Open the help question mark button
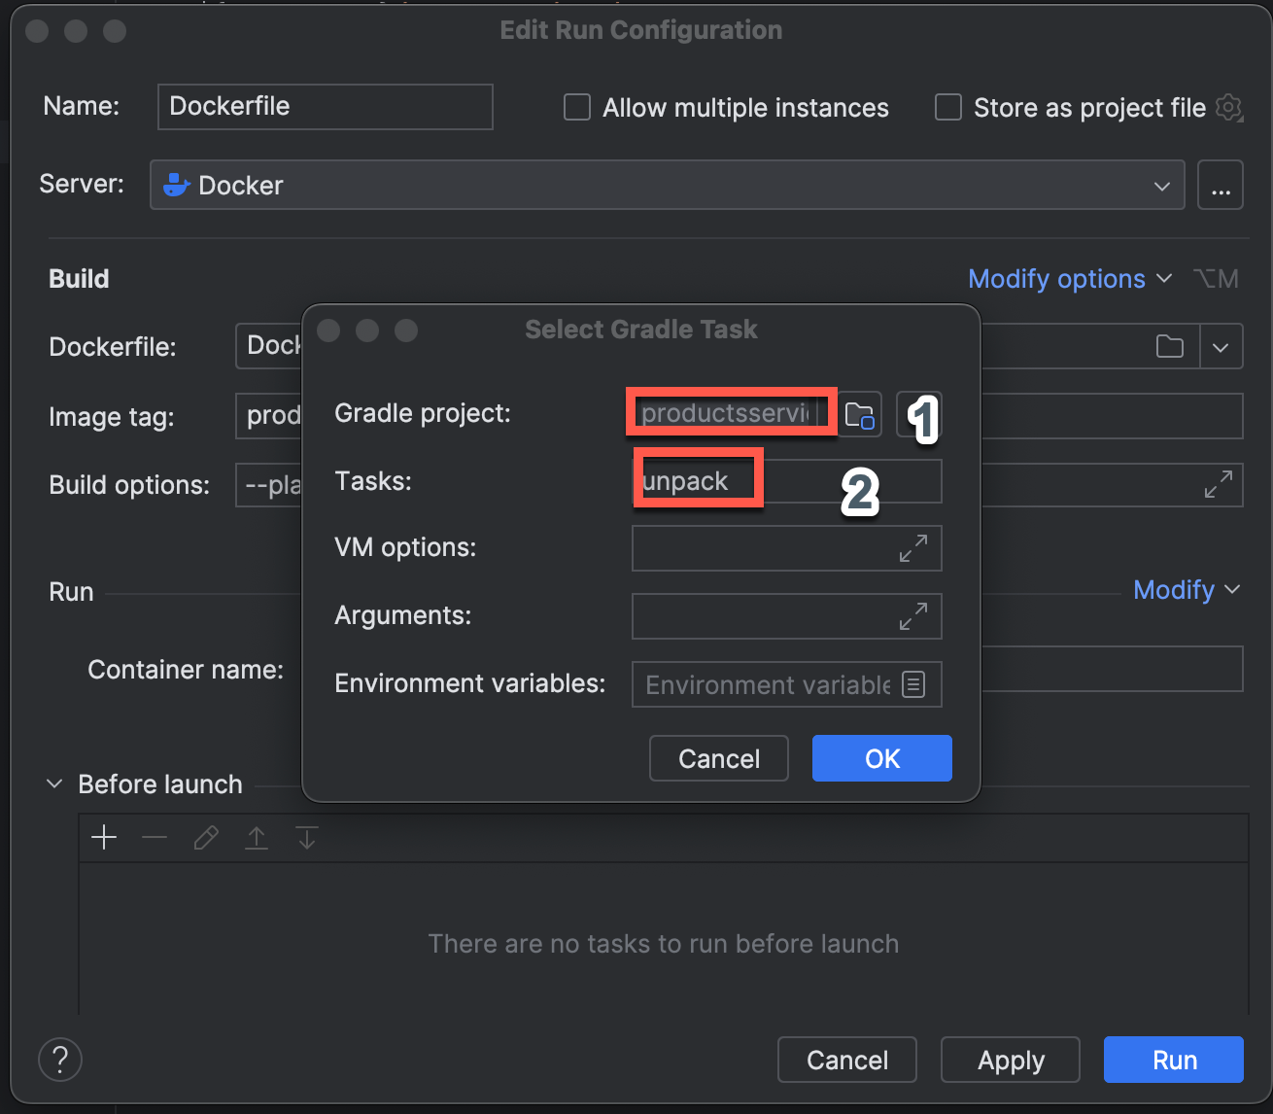The width and height of the screenshot is (1273, 1114). (60, 1060)
